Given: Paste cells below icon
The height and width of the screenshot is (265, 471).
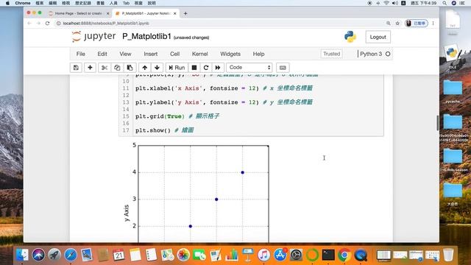Looking at the screenshot, I should point(130,68).
